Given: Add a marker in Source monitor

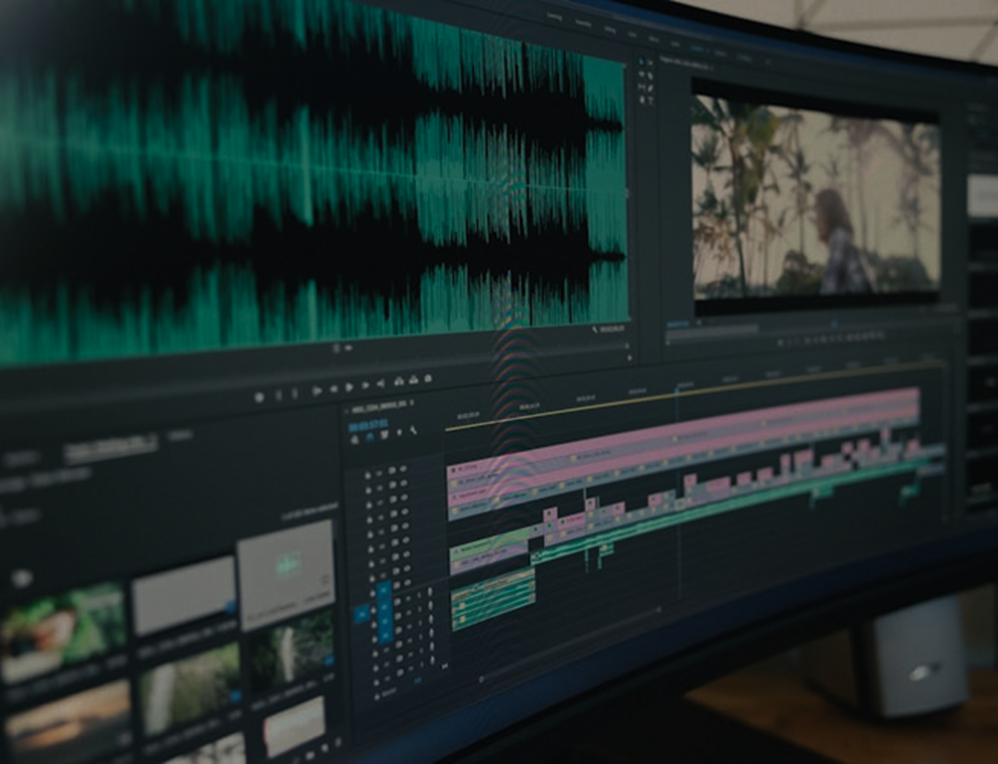Looking at the screenshot, I should [x=259, y=397].
